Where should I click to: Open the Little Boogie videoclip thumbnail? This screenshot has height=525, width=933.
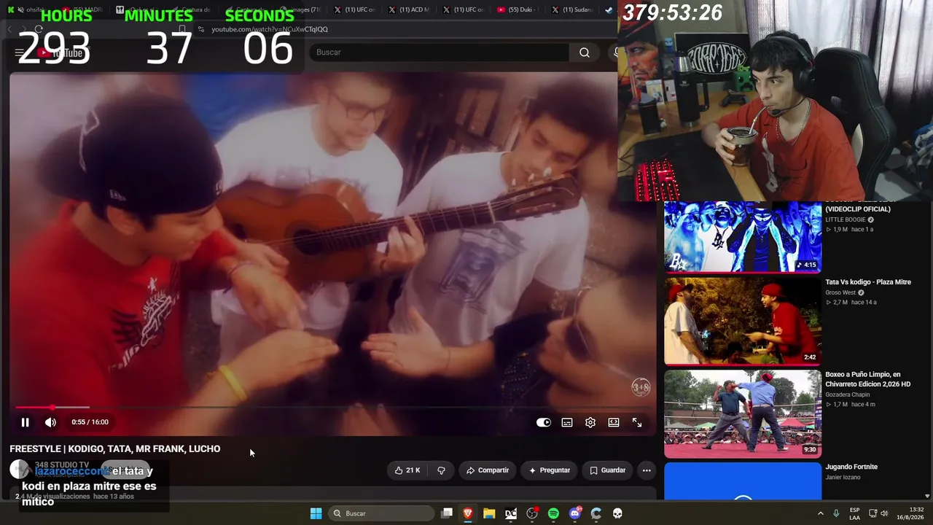click(x=743, y=237)
